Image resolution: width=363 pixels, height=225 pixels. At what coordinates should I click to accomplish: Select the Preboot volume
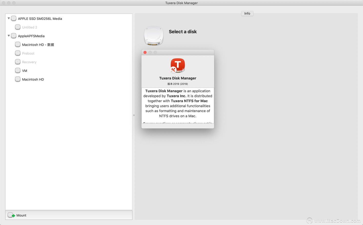tap(28, 53)
